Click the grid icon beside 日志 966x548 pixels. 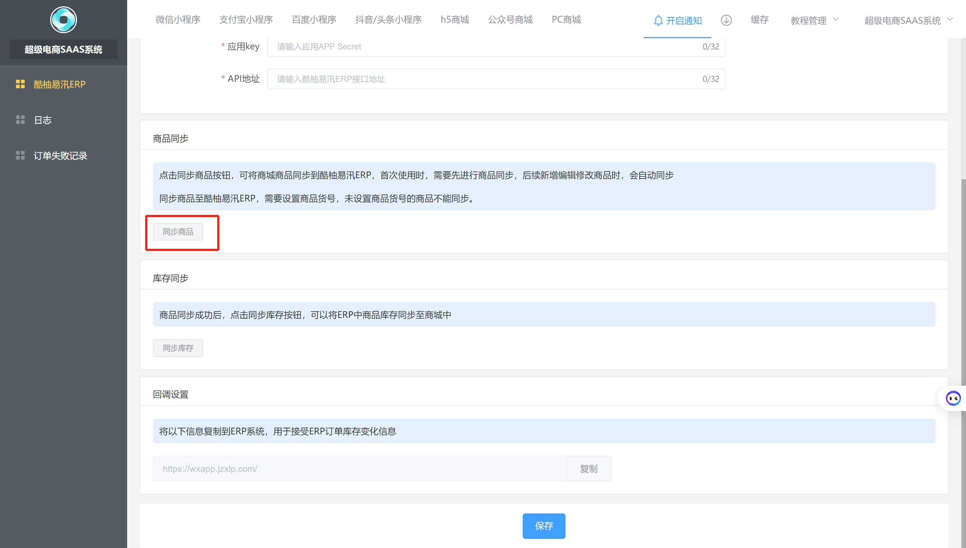20,120
